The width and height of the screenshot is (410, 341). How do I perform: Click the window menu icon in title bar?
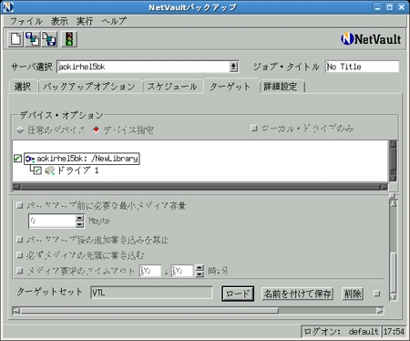(x=7, y=6)
